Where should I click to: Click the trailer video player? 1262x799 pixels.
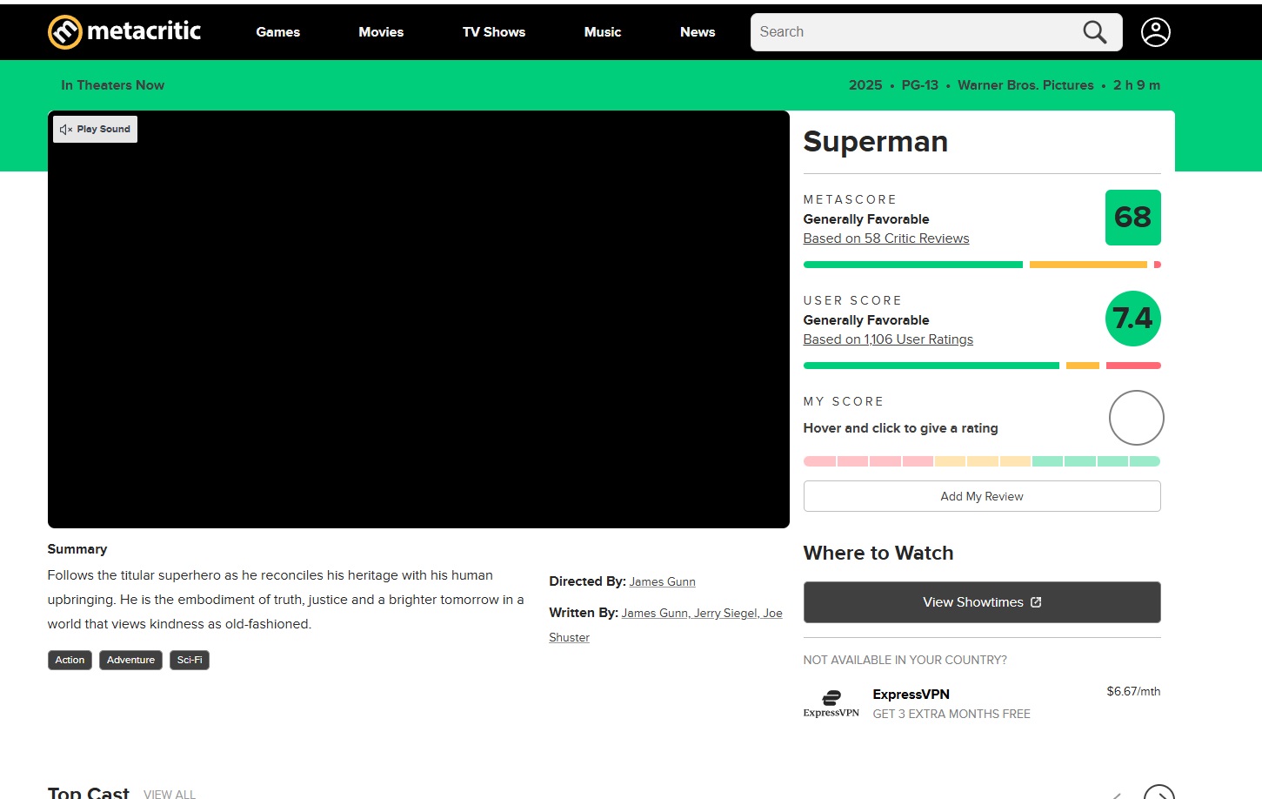(x=418, y=319)
